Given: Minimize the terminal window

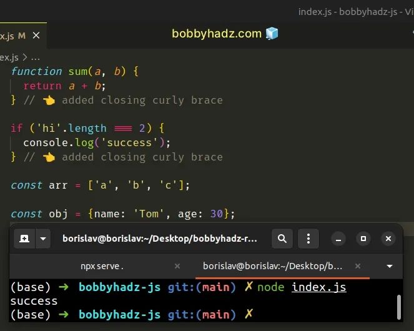Looking at the screenshot, I should coord(338,239).
